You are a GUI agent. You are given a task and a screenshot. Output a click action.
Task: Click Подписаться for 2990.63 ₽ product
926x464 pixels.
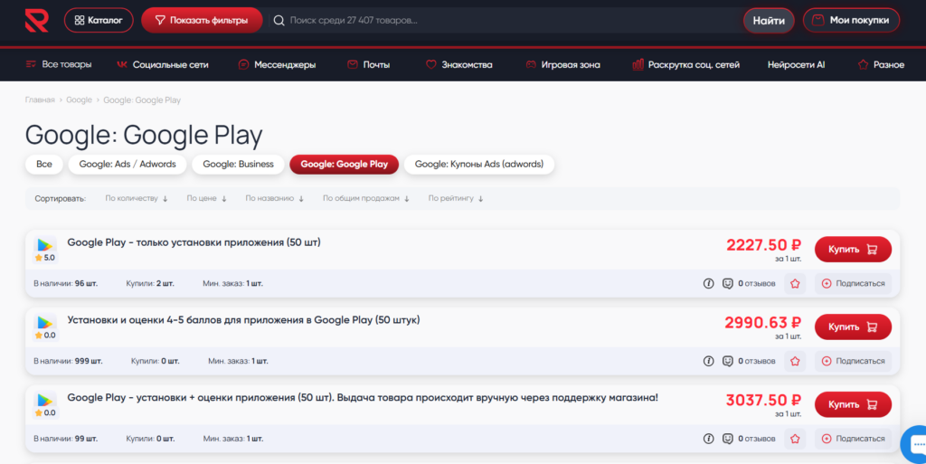point(853,361)
